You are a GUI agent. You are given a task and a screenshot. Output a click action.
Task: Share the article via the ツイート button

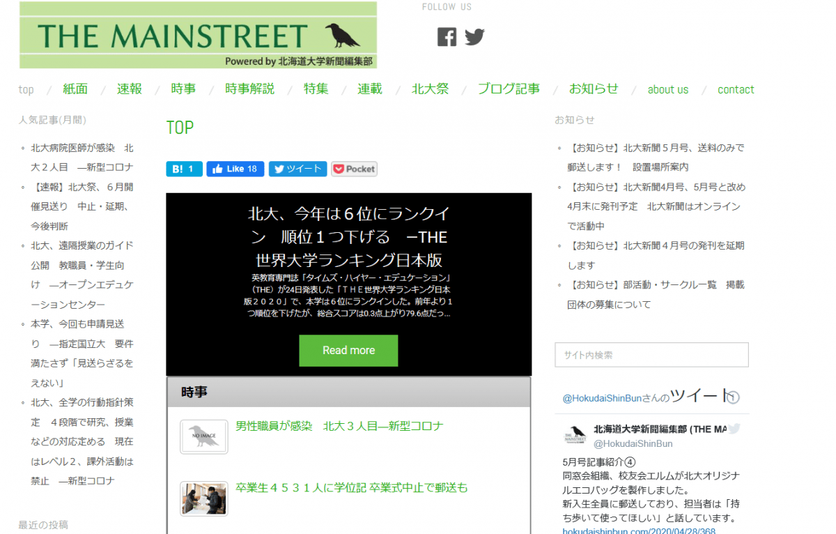coord(297,169)
